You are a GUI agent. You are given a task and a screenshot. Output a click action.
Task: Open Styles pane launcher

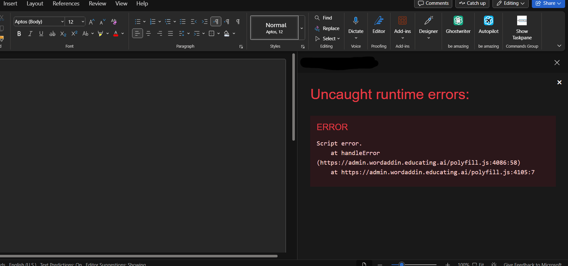tap(303, 47)
